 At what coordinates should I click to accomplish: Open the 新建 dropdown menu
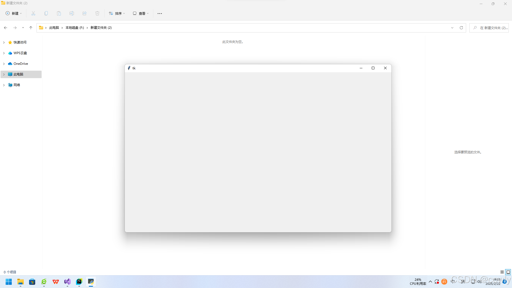tap(14, 13)
